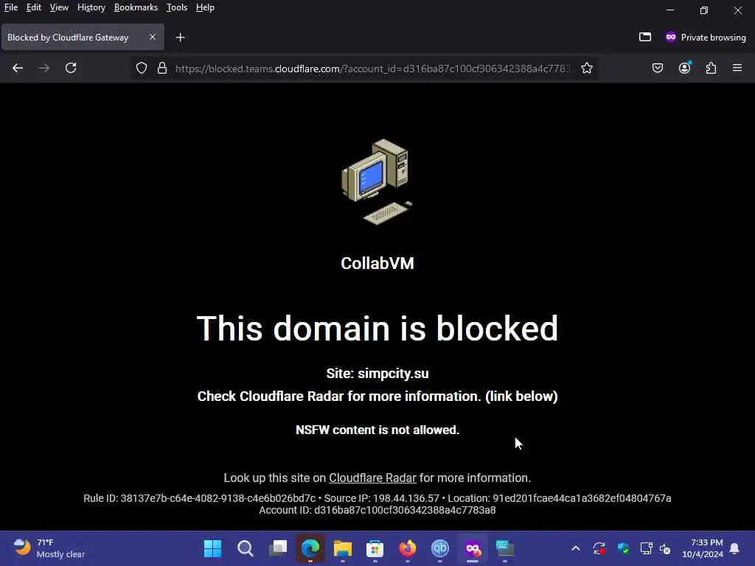Open the Tools menu
Viewport: 755px width, 566px height.
pyautogui.click(x=177, y=7)
